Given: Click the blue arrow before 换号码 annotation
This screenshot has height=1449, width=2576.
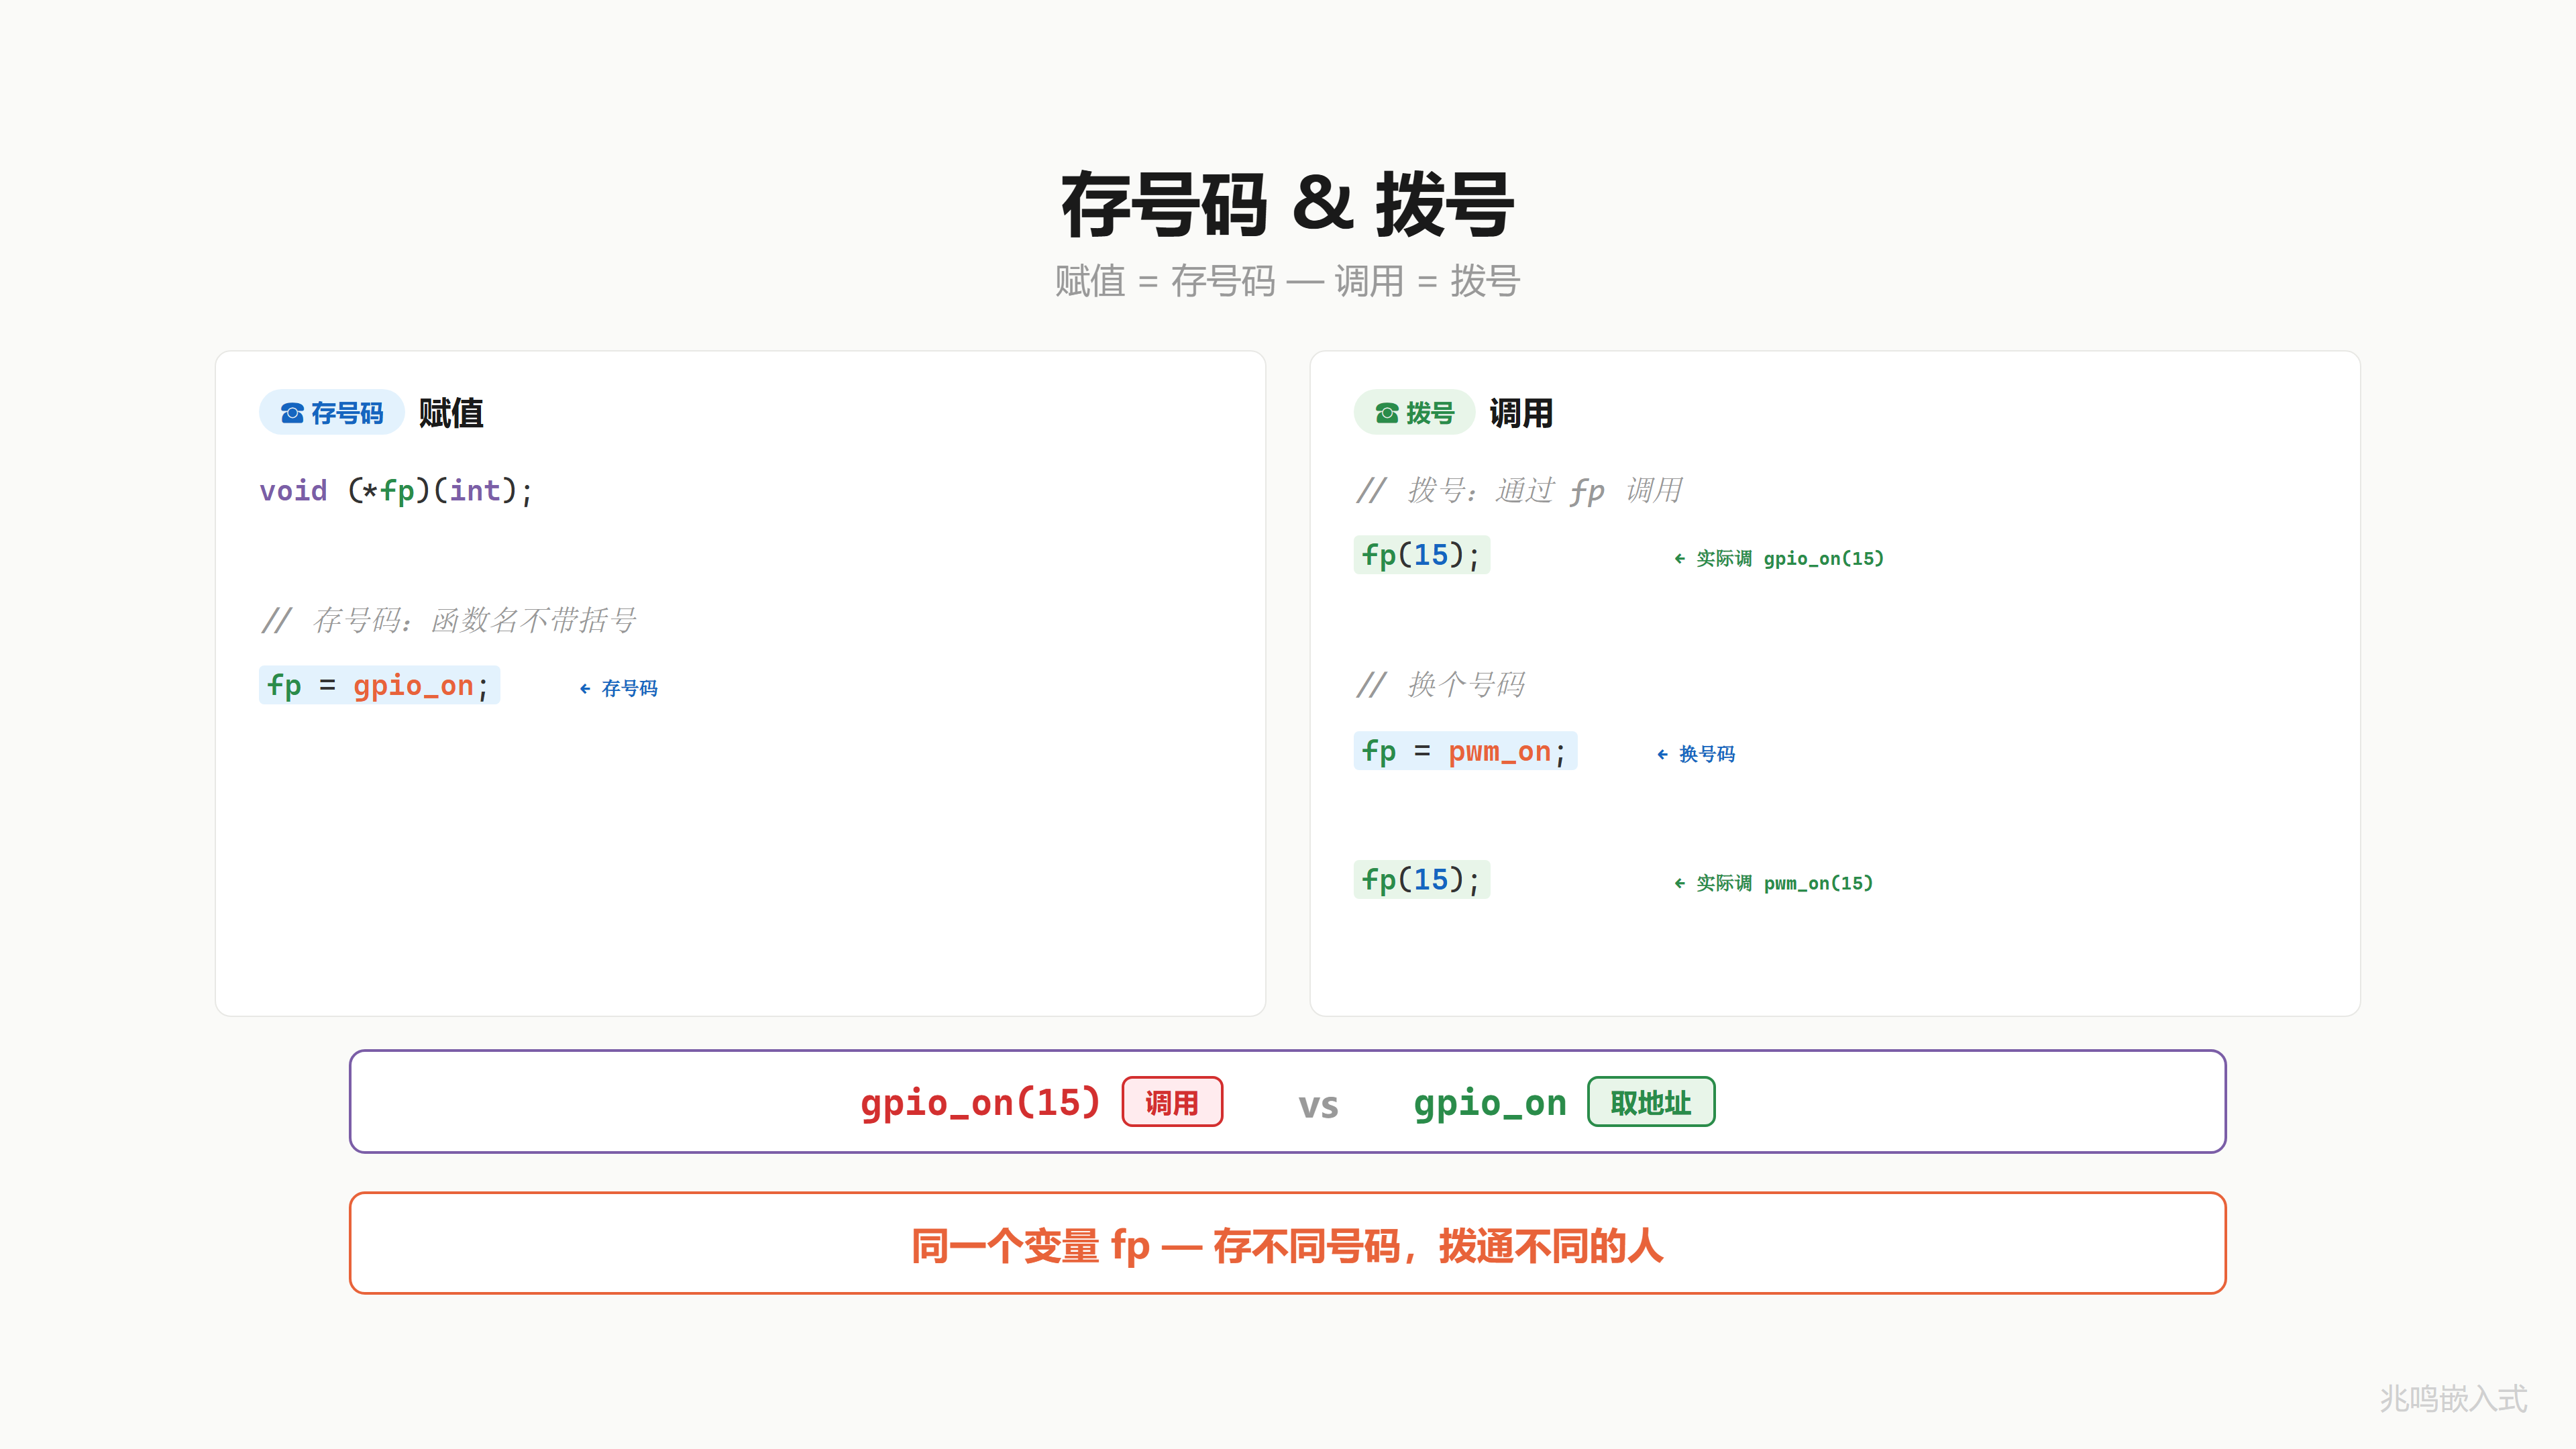Looking at the screenshot, I should [x=1662, y=754].
